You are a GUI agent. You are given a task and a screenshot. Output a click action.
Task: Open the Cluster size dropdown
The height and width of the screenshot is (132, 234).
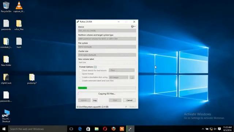[107, 55]
